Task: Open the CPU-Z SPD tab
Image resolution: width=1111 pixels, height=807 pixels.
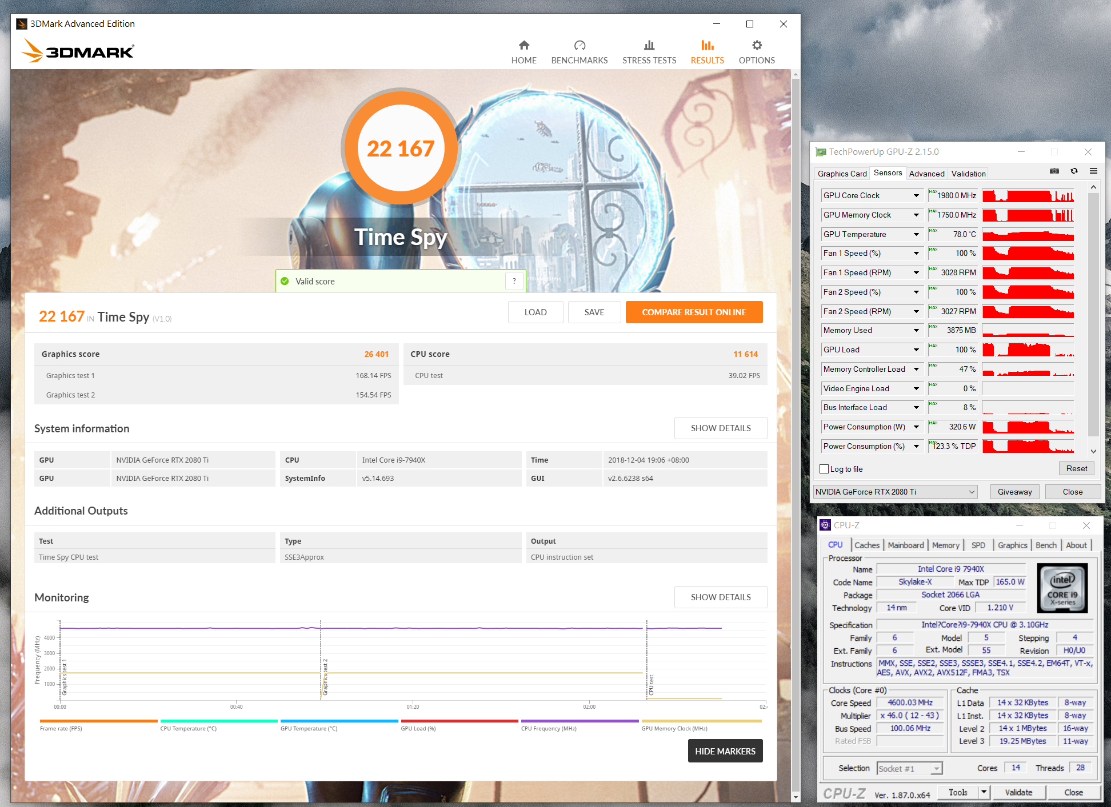Action: coord(978,545)
